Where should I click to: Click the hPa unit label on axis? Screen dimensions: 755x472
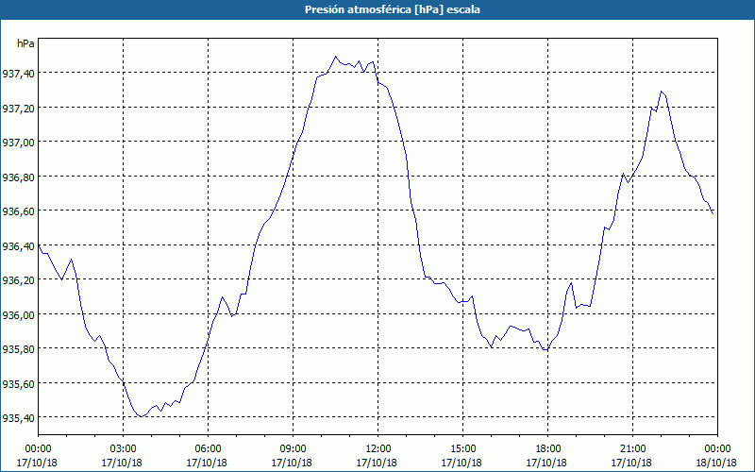pyautogui.click(x=25, y=43)
